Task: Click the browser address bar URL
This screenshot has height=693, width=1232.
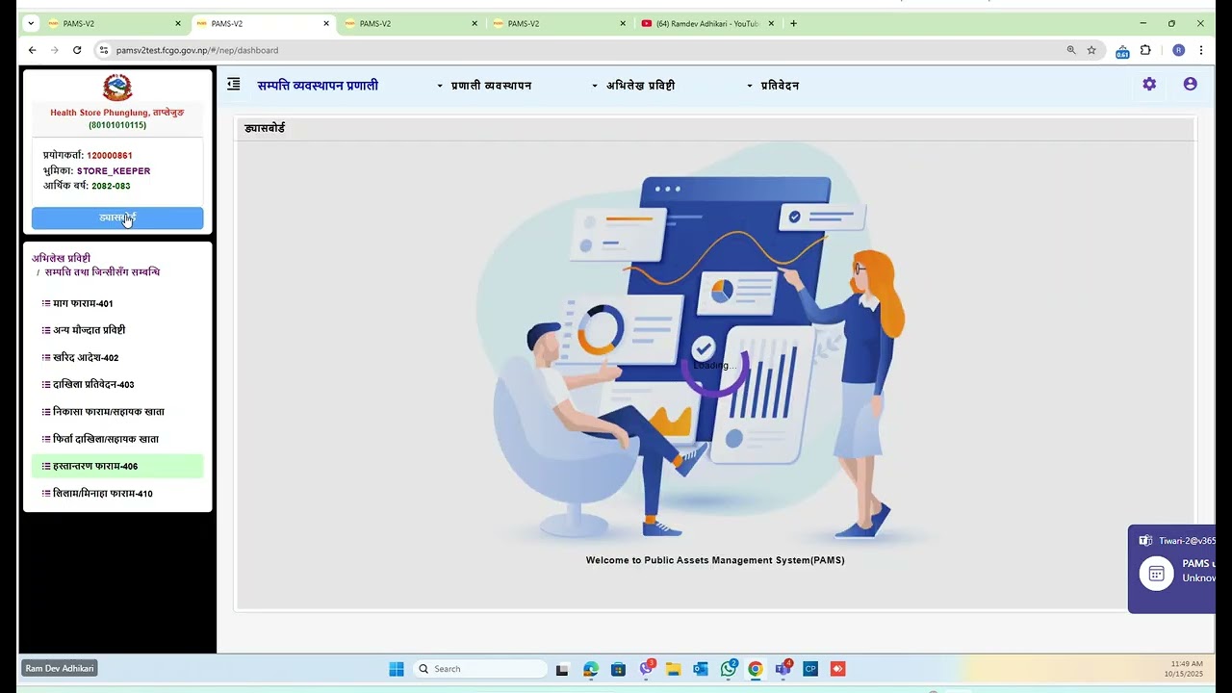Action: [197, 50]
